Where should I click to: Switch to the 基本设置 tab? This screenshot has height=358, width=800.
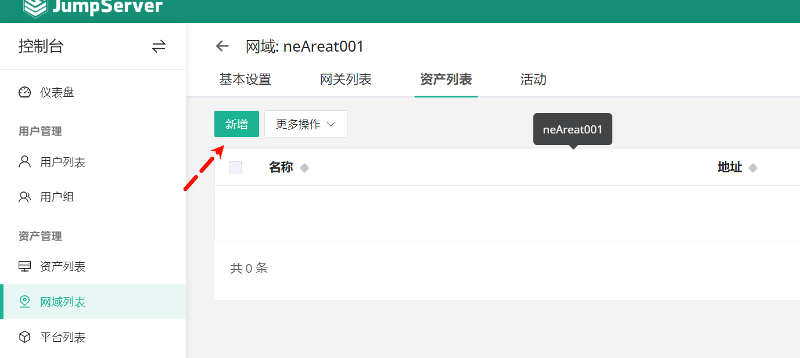(245, 79)
